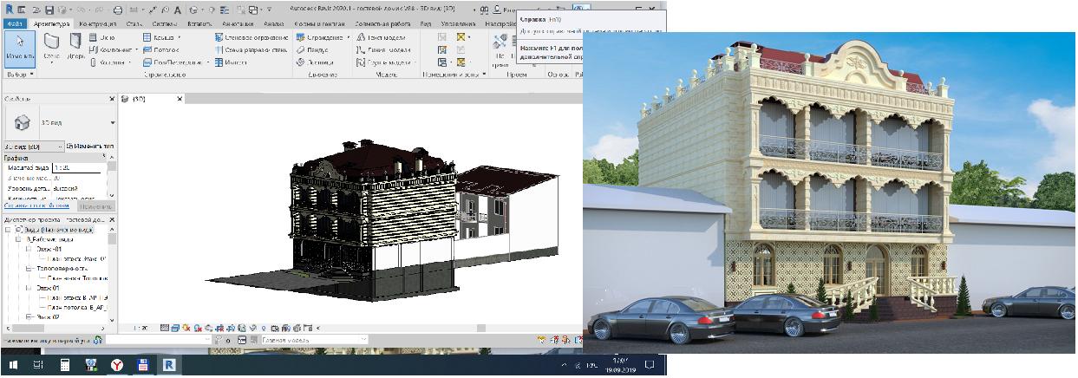Click the text (A) quick access icon
1078x378 pixels.
178,9
